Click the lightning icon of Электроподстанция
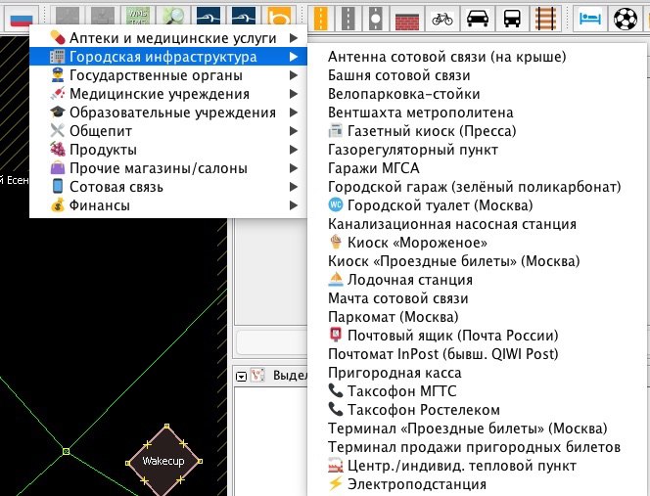Image resolution: width=650 pixels, height=496 pixels. pos(336,483)
